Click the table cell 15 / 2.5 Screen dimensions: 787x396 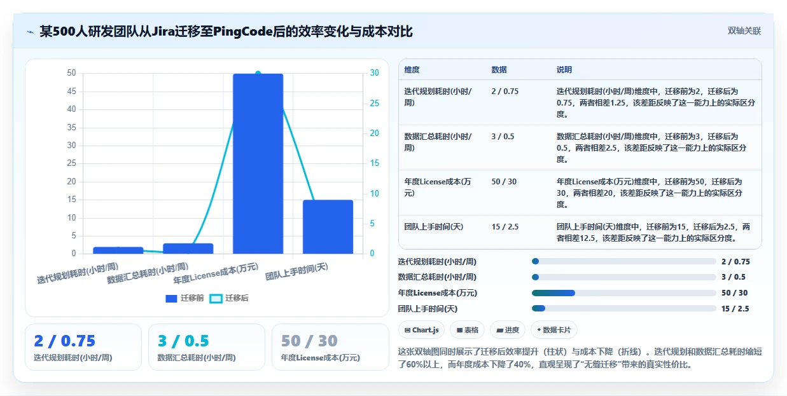(x=505, y=227)
